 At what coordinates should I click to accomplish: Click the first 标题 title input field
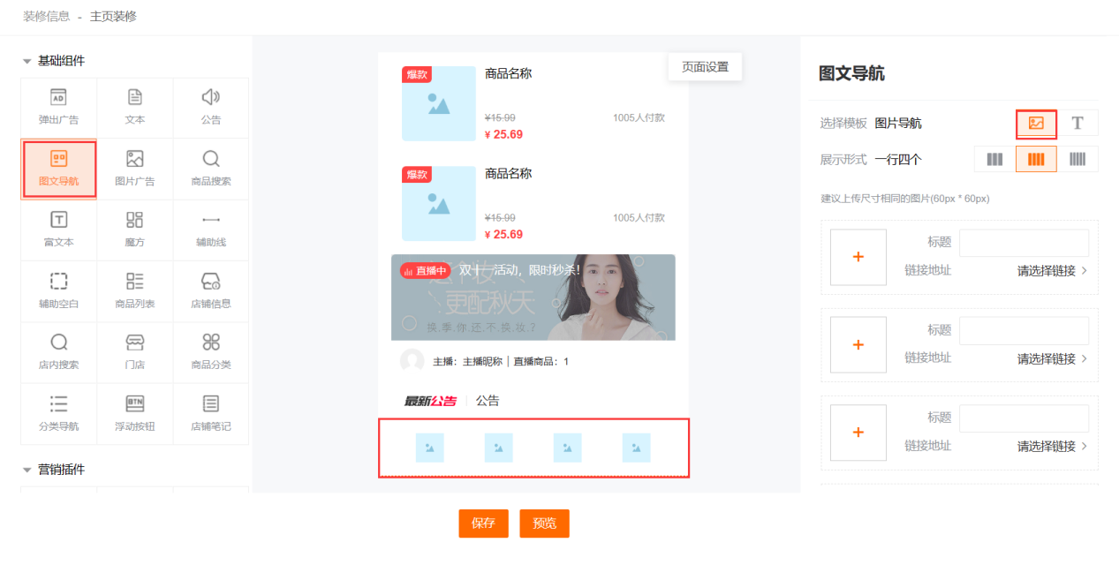tap(1024, 243)
